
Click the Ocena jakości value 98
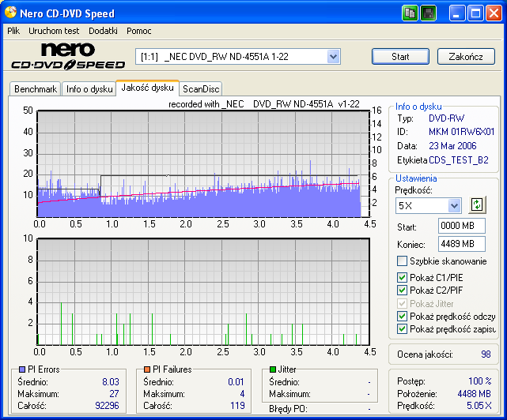(x=486, y=354)
